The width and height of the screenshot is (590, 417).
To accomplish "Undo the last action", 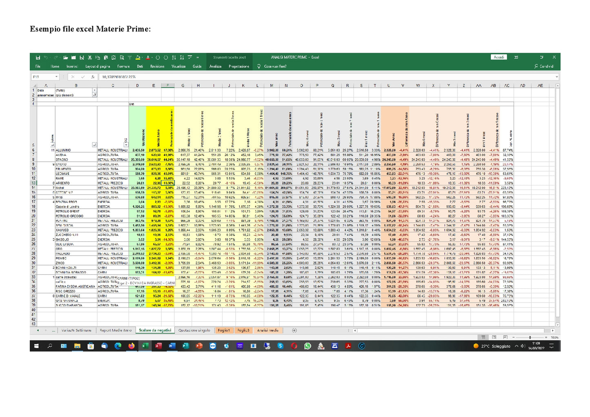I will tap(46, 58).
